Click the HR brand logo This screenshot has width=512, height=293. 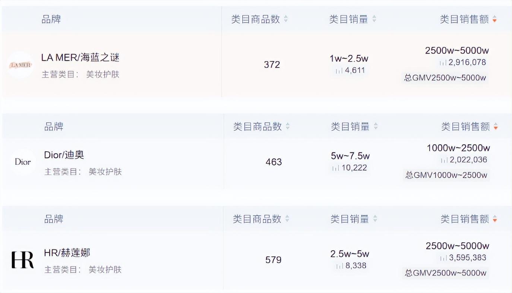[22, 260]
